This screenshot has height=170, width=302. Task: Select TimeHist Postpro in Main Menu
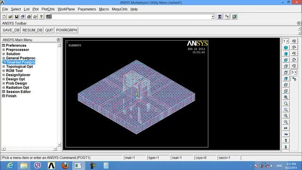pyautogui.click(x=20, y=62)
